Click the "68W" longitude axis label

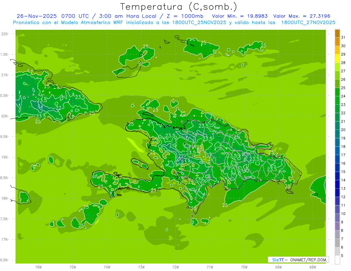pyautogui.click(x=313, y=267)
